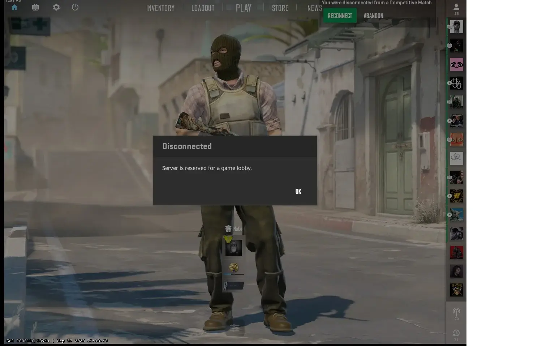Click the Abandon match button
Image resolution: width=555 pixels, height=346 pixels.
[x=374, y=16]
